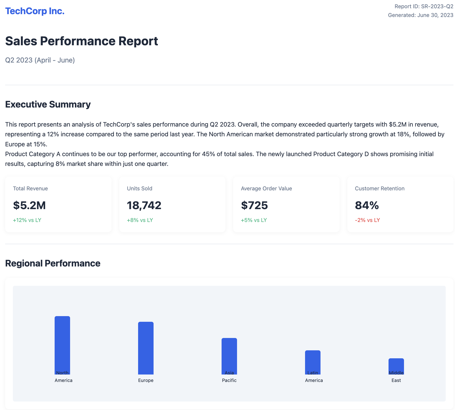Image resolution: width=455 pixels, height=410 pixels.
Task: Click the Europe axis label
Action: pyautogui.click(x=146, y=380)
